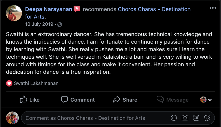This screenshot has width=221, height=127.
Task: Add a GIF to the comment
Action: pyautogui.click(x=196, y=118)
